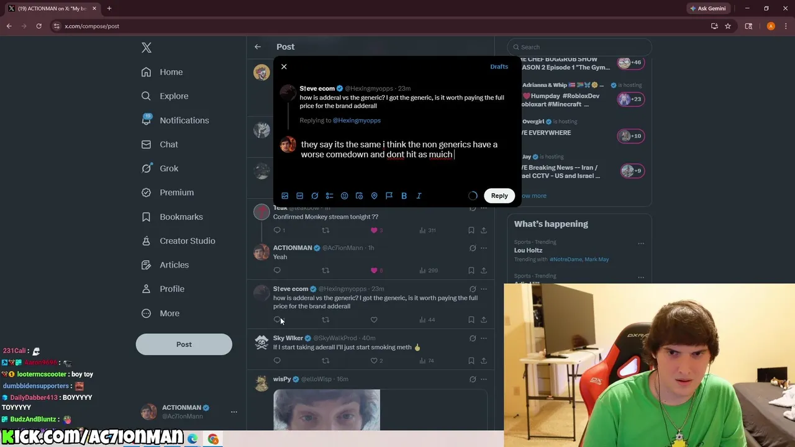Click the sidebar Post button
Screen dimensions: 795x447
(x=184, y=345)
